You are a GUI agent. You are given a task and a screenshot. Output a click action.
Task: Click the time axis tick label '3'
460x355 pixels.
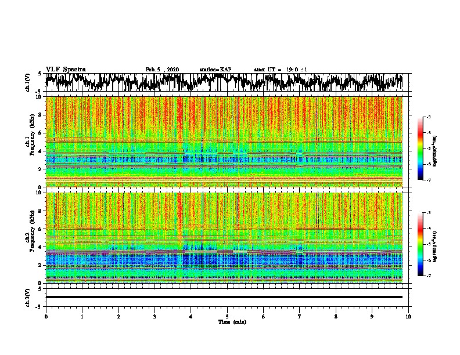pyautogui.click(x=154, y=316)
